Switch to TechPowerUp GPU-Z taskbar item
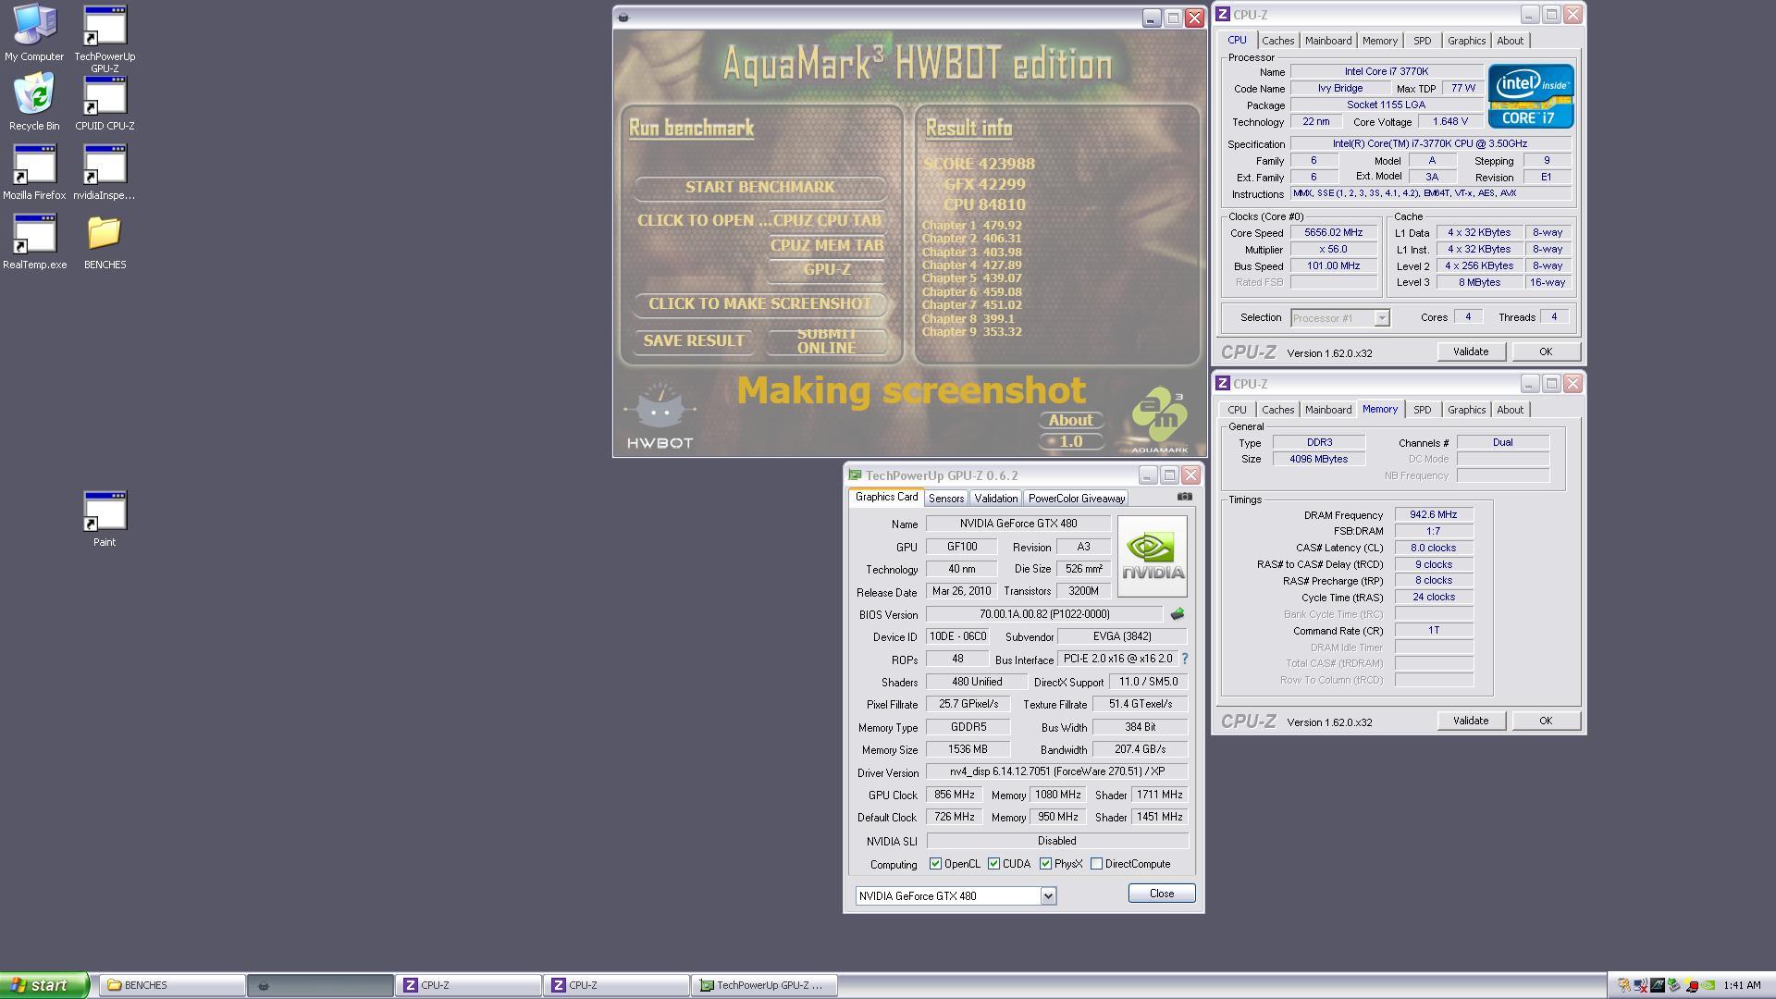 [x=765, y=985]
